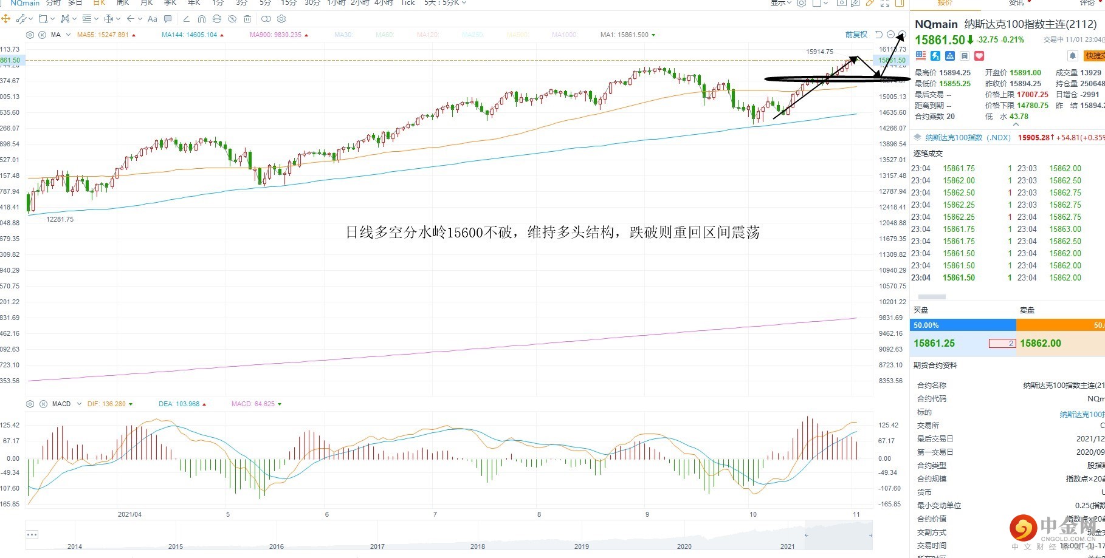Add a text label with Aa tool
This screenshot has height=558, width=1105.
click(152, 19)
